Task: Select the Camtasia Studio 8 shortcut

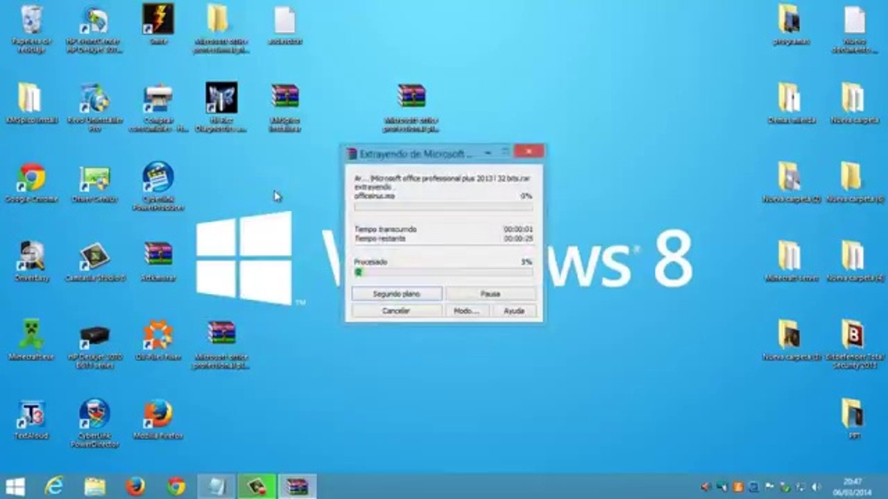Action: (x=94, y=261)
